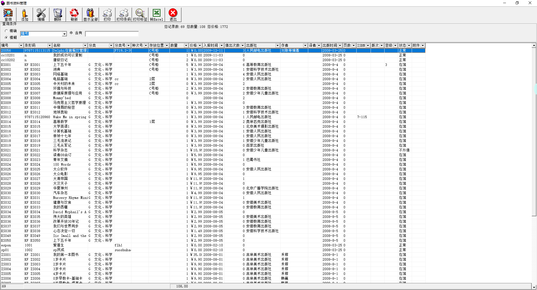Click the 打印条码 (print barcode) icon
This screenshot has width=537, height=290.
(x=124, y=15)
